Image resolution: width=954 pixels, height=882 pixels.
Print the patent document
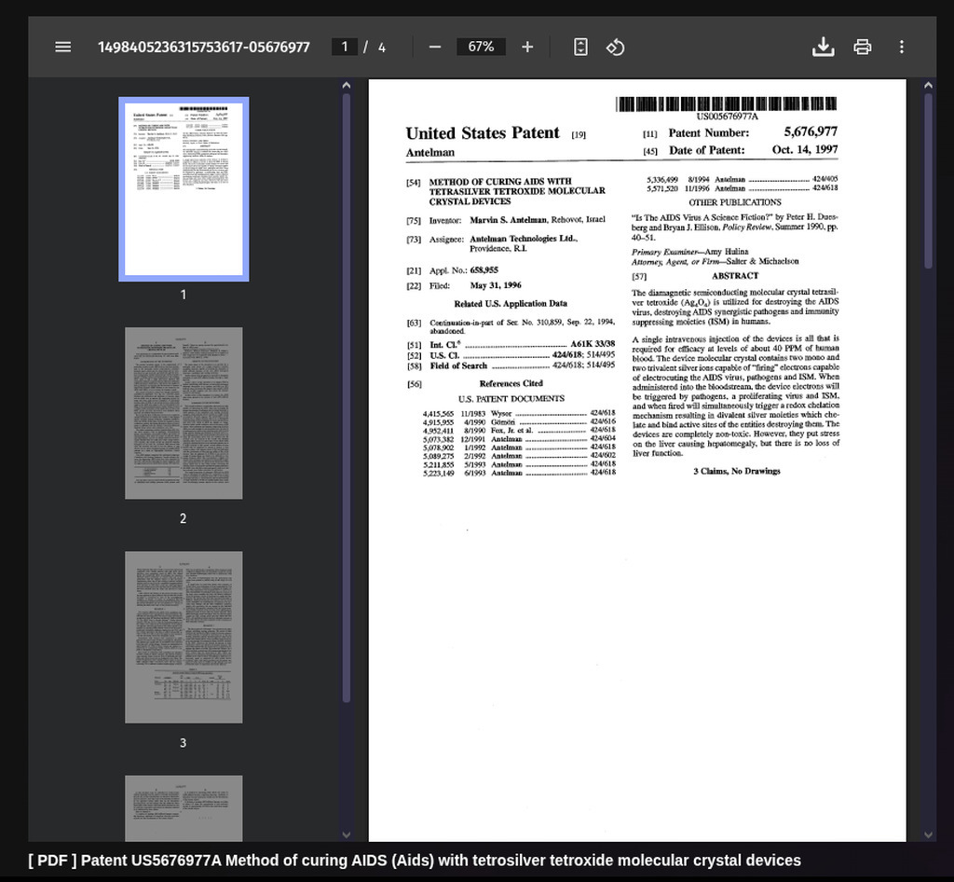coord(863,47)
